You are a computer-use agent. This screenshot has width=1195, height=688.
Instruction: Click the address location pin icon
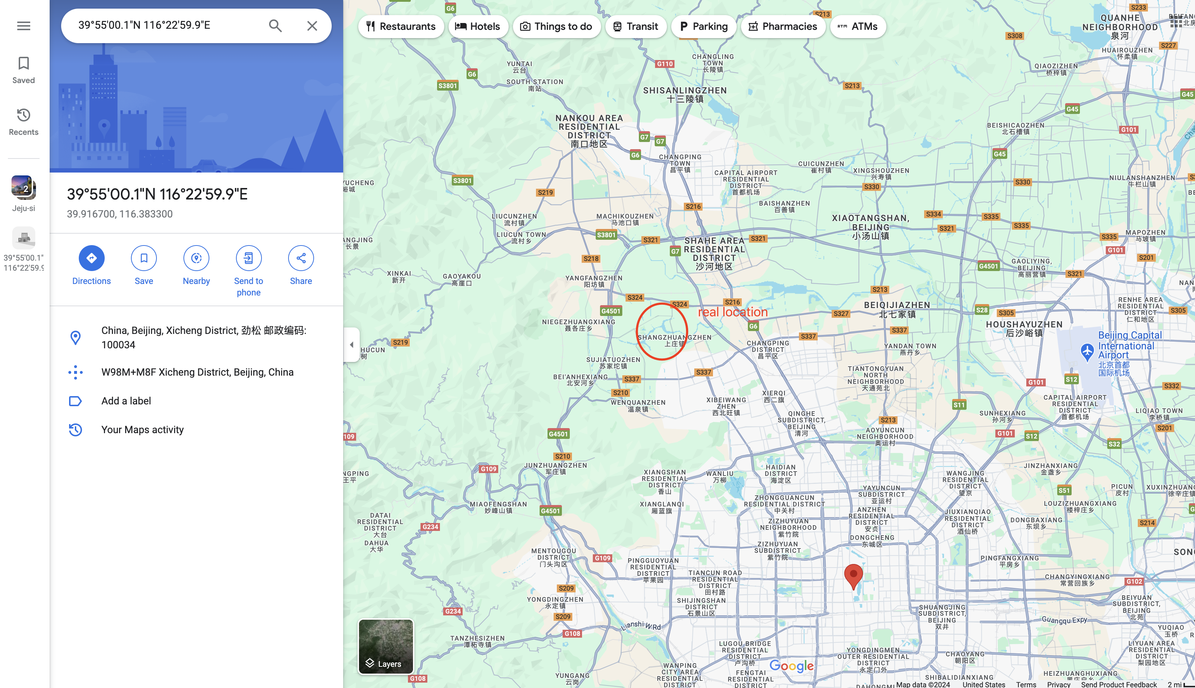[x=75, y=338]
